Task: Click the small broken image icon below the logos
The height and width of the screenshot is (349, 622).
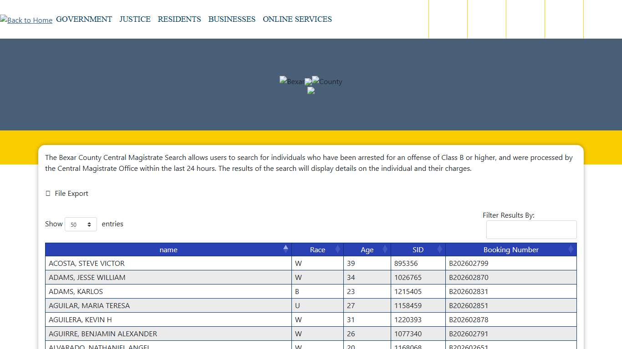Action: click(x=311, y=90)
